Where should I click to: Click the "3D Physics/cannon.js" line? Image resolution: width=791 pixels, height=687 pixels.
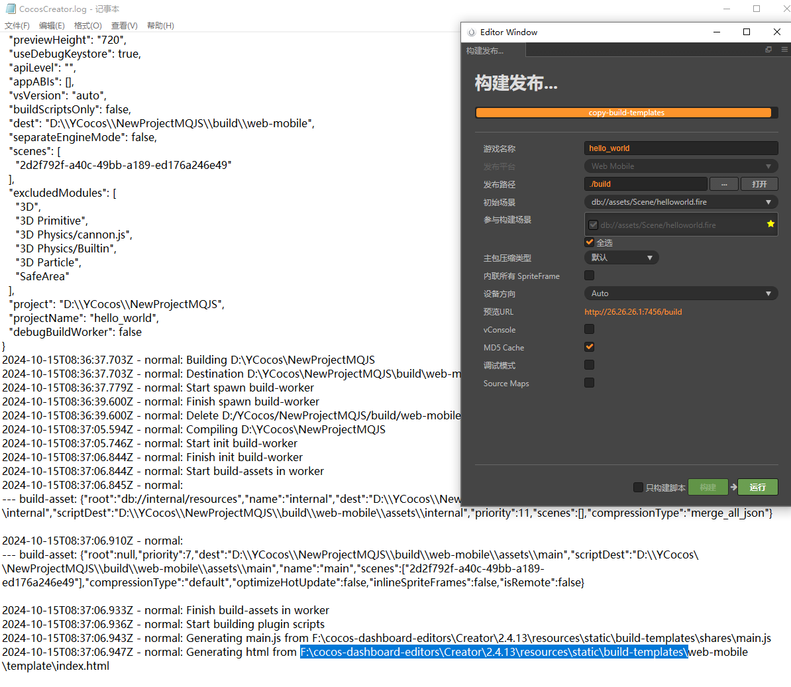pyautogui.click(x=74, y=235)
